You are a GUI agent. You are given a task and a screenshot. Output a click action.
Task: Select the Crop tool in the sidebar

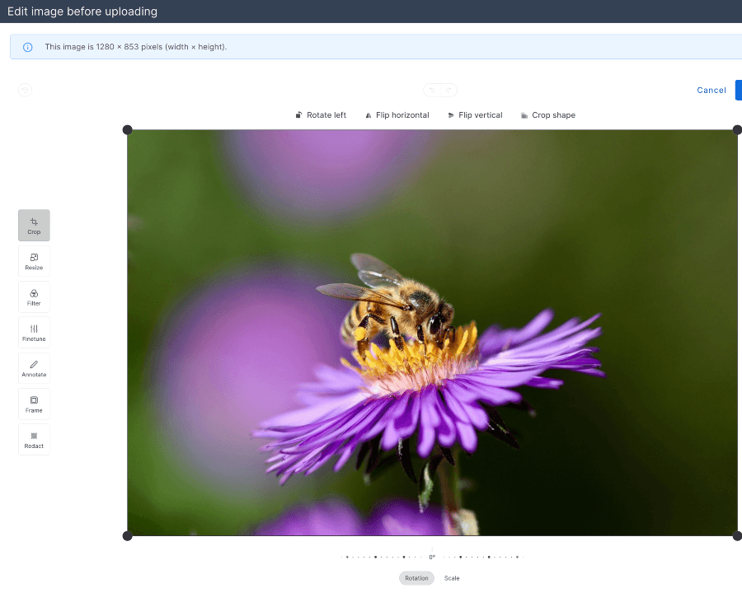[34, 225]
